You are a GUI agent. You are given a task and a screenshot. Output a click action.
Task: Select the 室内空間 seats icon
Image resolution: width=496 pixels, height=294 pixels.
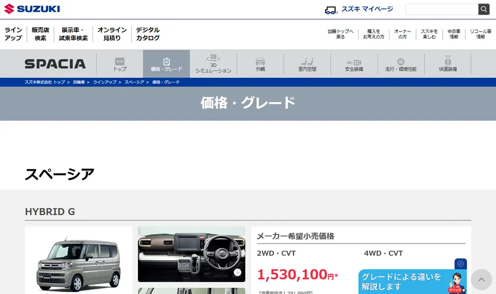coord(307,61)
